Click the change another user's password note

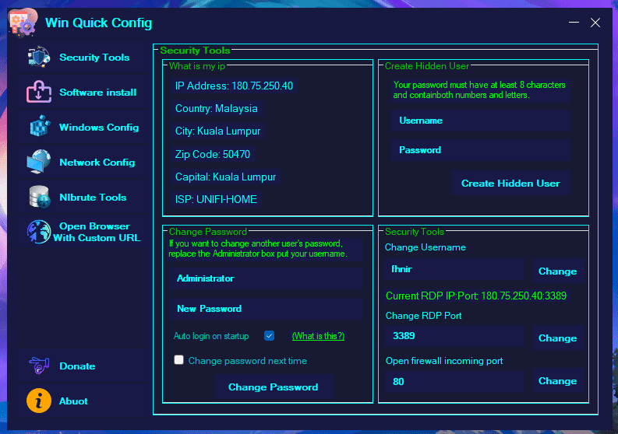258,249
